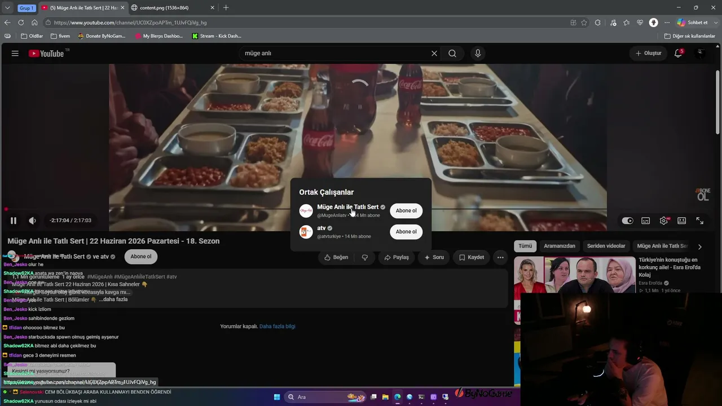Open the OldBar bookmarks folder
This screenshot has height=406, width=722.
pos(32,36)
